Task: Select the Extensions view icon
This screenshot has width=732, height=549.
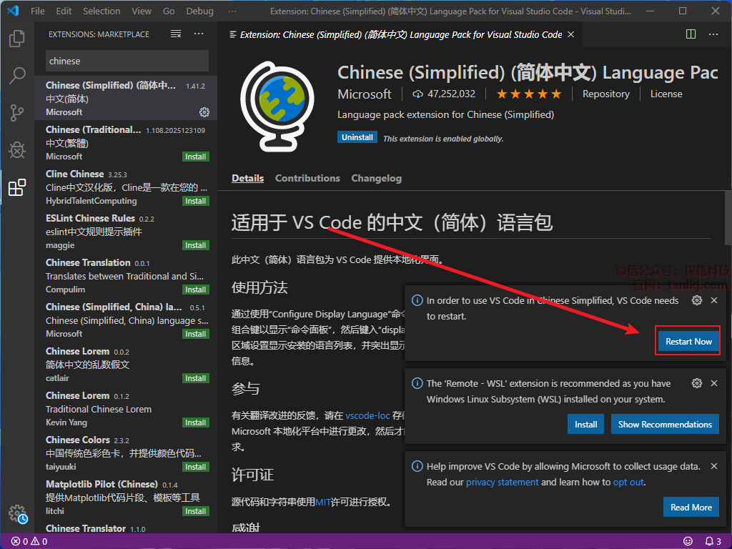Action: [17, 188]
